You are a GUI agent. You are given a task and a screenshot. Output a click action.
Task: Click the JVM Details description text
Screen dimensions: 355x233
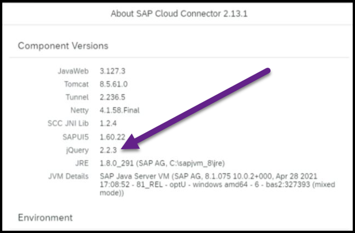[x=217, y=185]
